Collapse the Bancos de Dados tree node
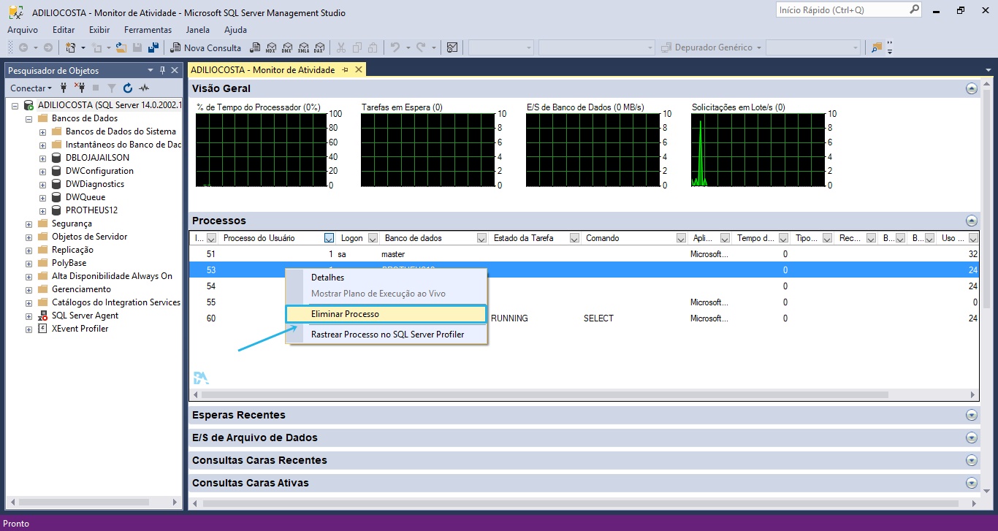The width and height of the screenshot is (998, 531). [x=28, y=118]
